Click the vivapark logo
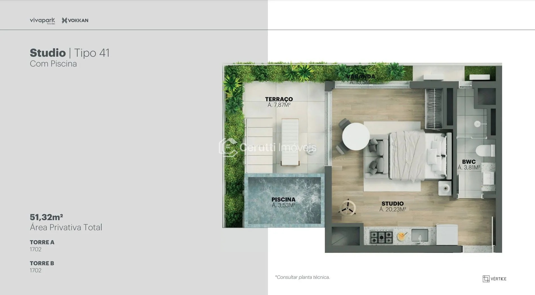Viewport: 535px width, 295px height. click(x=42, y=21)
